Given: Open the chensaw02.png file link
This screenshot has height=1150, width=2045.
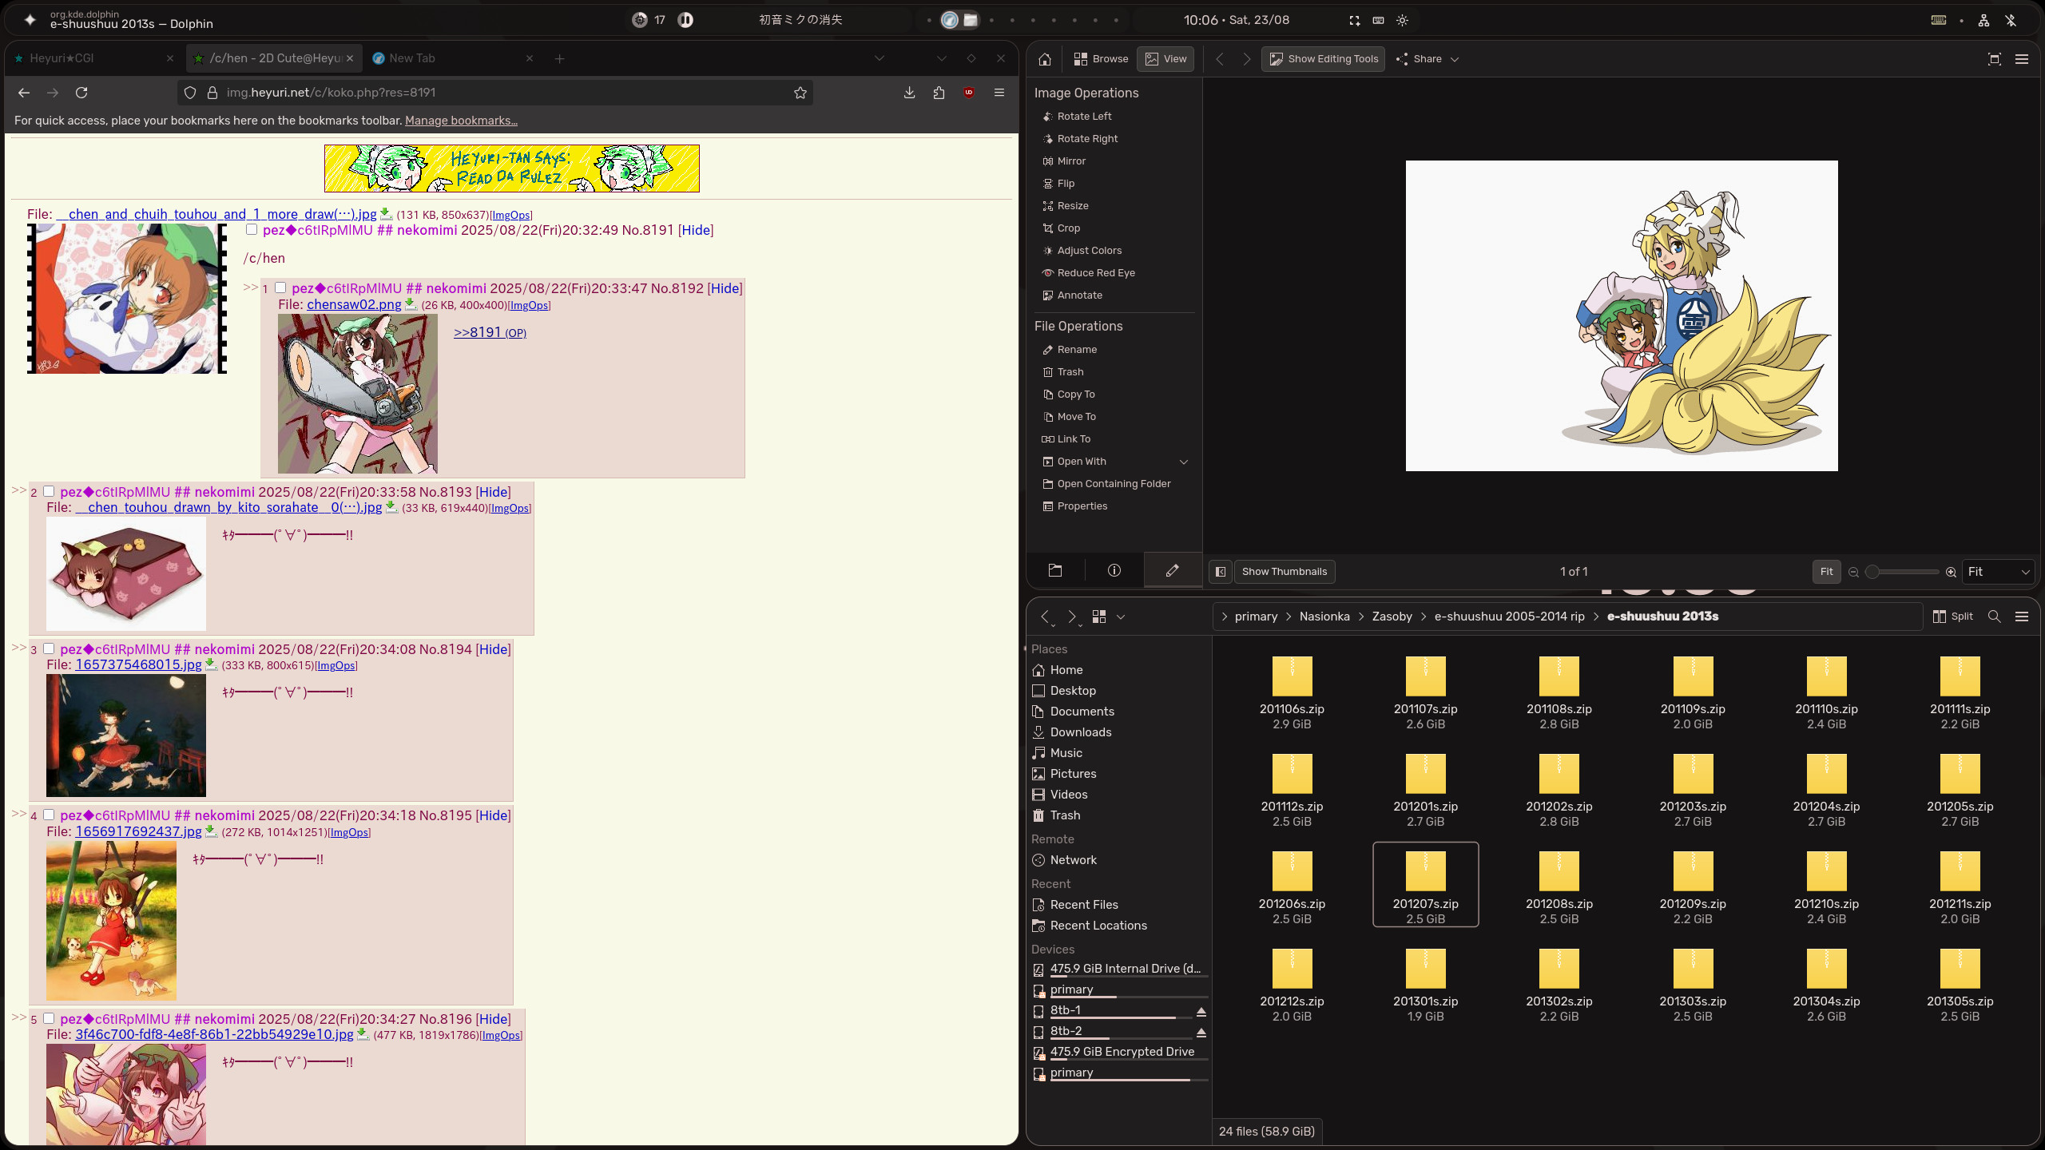Looking at the screenshot, I should pyautogui.click(x=354, y=304).
